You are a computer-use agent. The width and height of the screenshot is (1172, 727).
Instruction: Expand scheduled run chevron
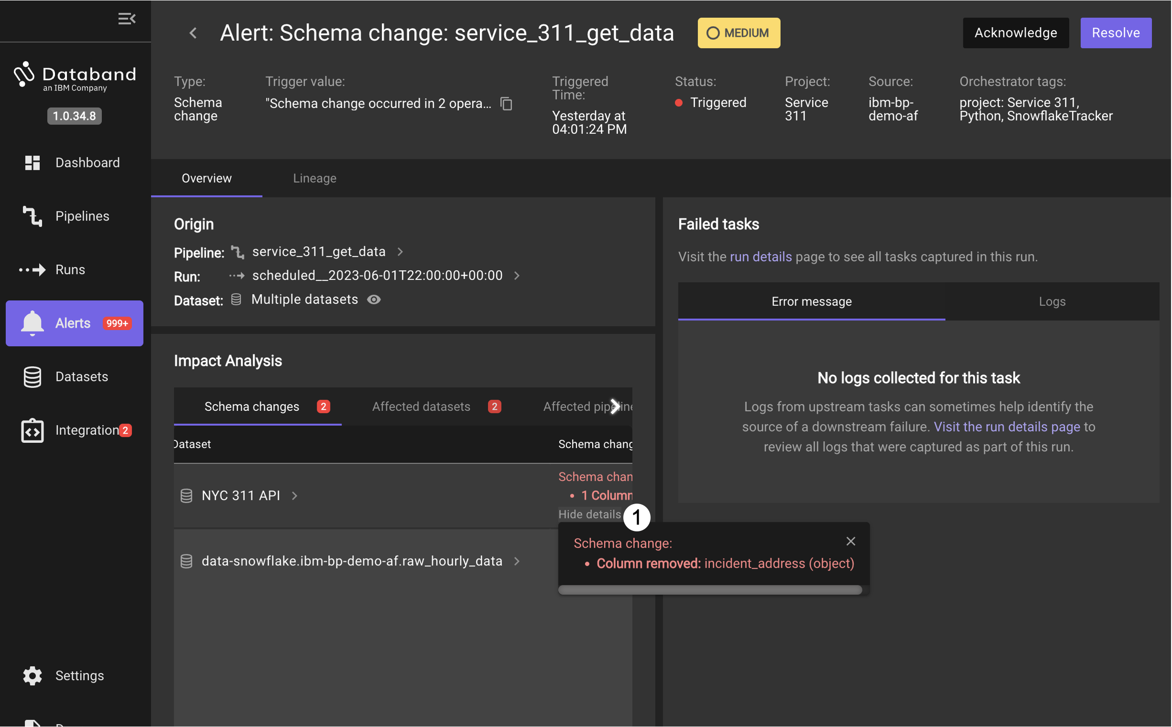point(517,275)
